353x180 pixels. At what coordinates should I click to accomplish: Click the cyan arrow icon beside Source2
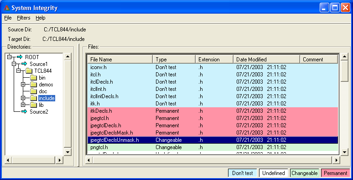24,111
